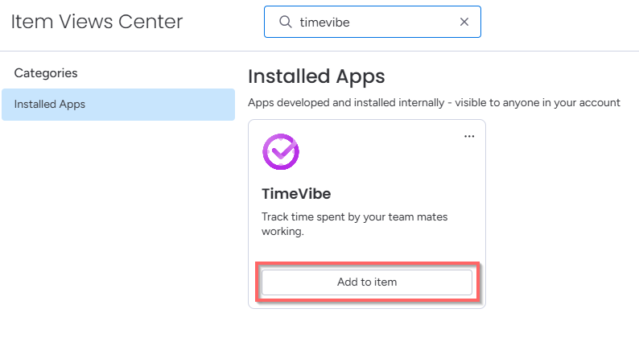Click the word timevibe in search box
The image size is (639, 342).
tap(325, 23)
